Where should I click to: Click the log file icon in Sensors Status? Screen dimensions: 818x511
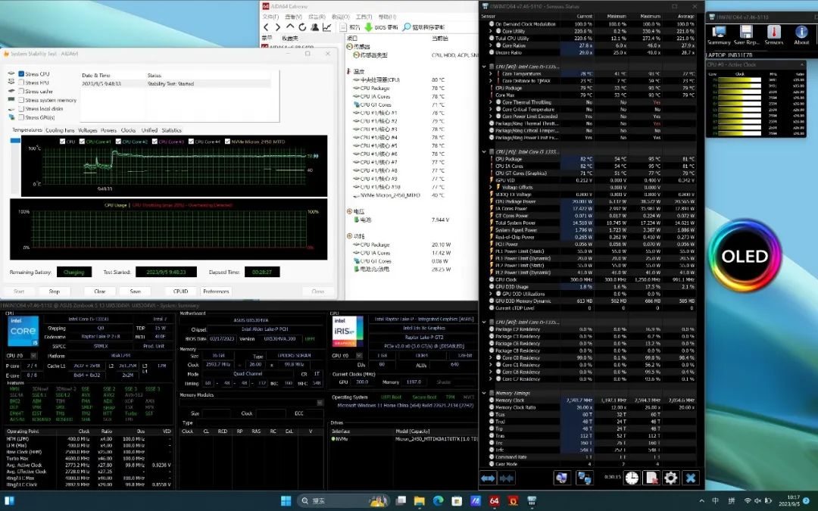coord(651,478)
